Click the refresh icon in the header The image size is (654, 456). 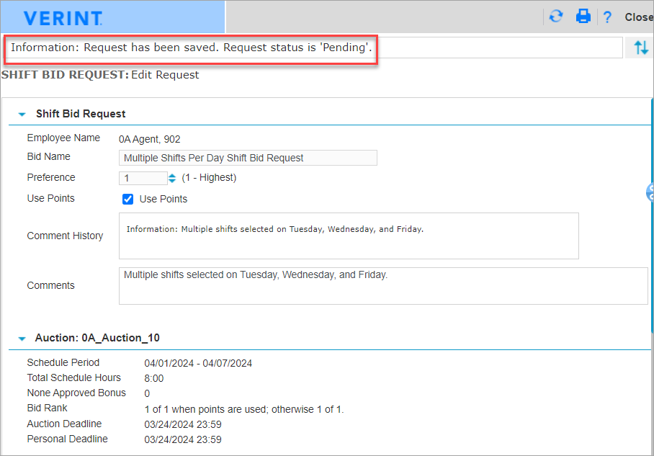[x=555, y=17]
